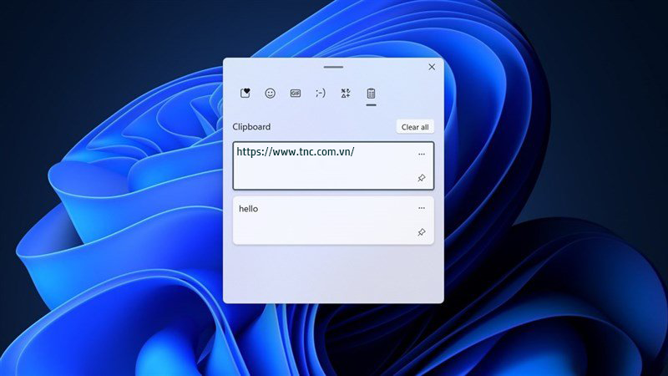This screenshot has height=376, width=668.
Task: Click the Clipboard heading label
Action: pyautogui.click(x=251, y=127)
